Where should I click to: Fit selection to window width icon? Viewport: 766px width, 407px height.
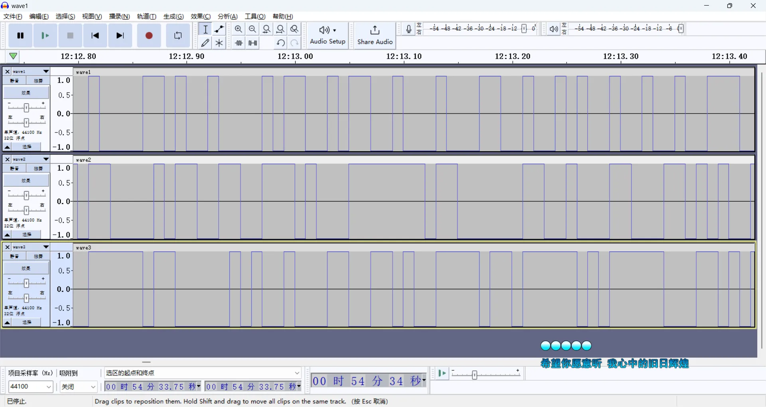point(267,29)
